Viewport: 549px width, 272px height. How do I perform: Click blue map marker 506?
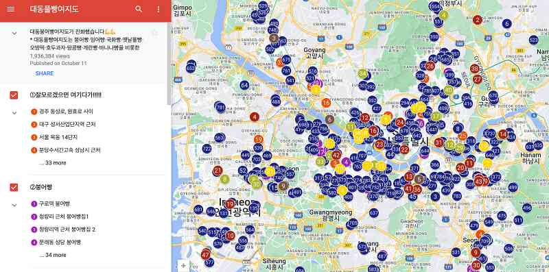point(509,249)
